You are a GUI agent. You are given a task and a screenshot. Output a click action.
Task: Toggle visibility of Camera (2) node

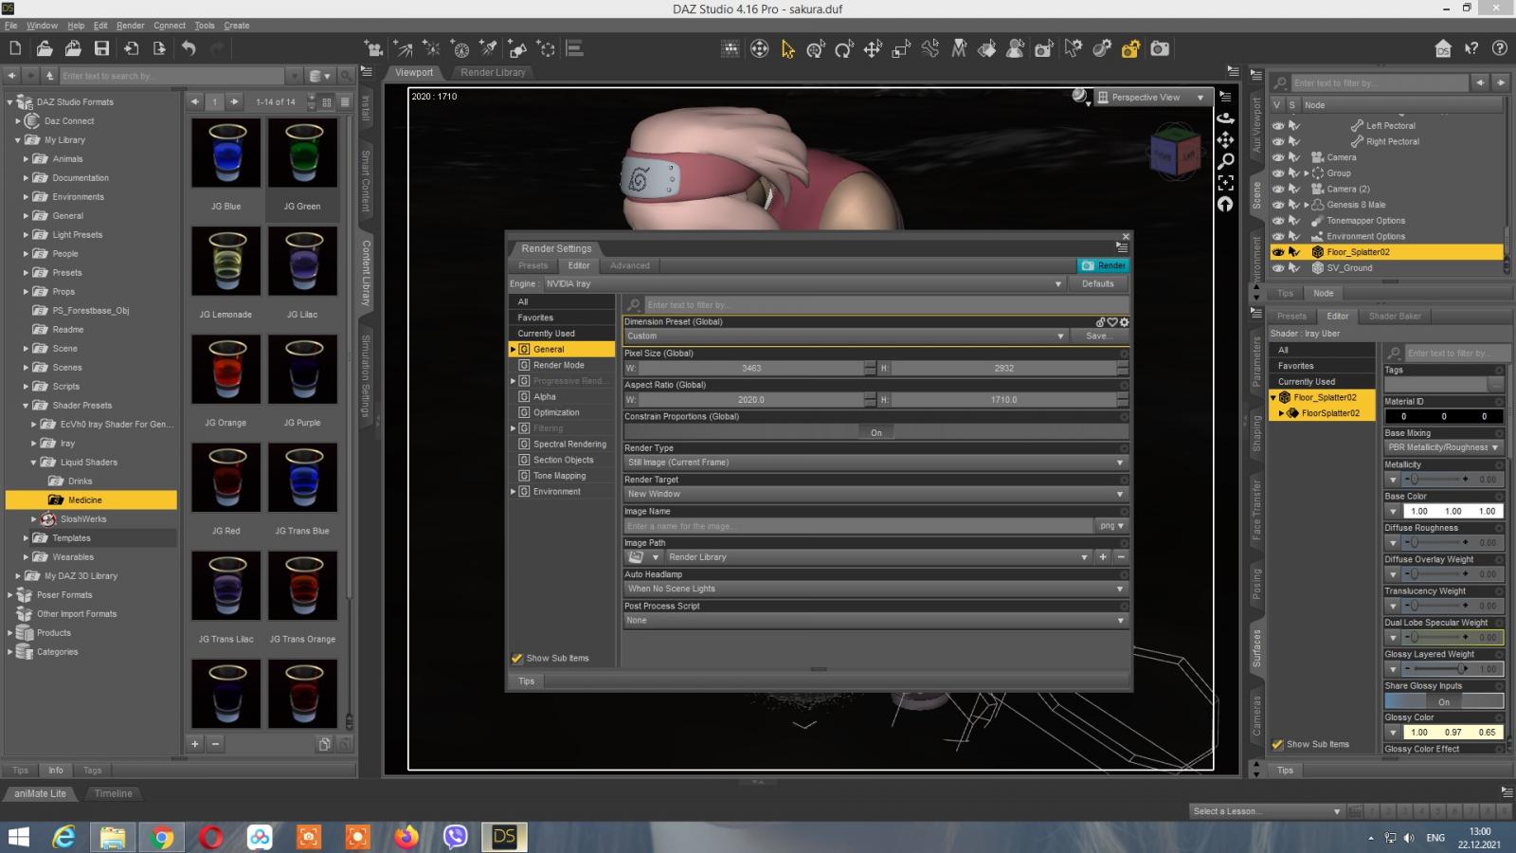click(1278, 189)
